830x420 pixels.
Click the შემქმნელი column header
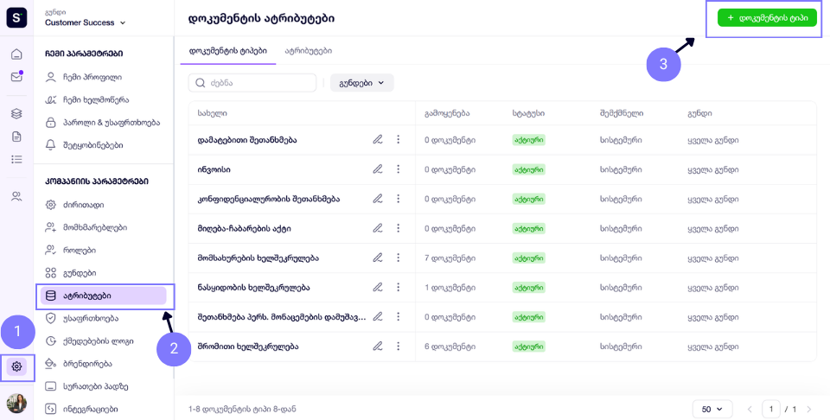622,113
